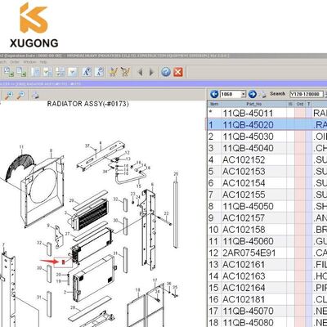The width and height of the screenshot is (327, 327).
Task: Click callout number 22 on the diagram
Action: click(x=166, y=213)
